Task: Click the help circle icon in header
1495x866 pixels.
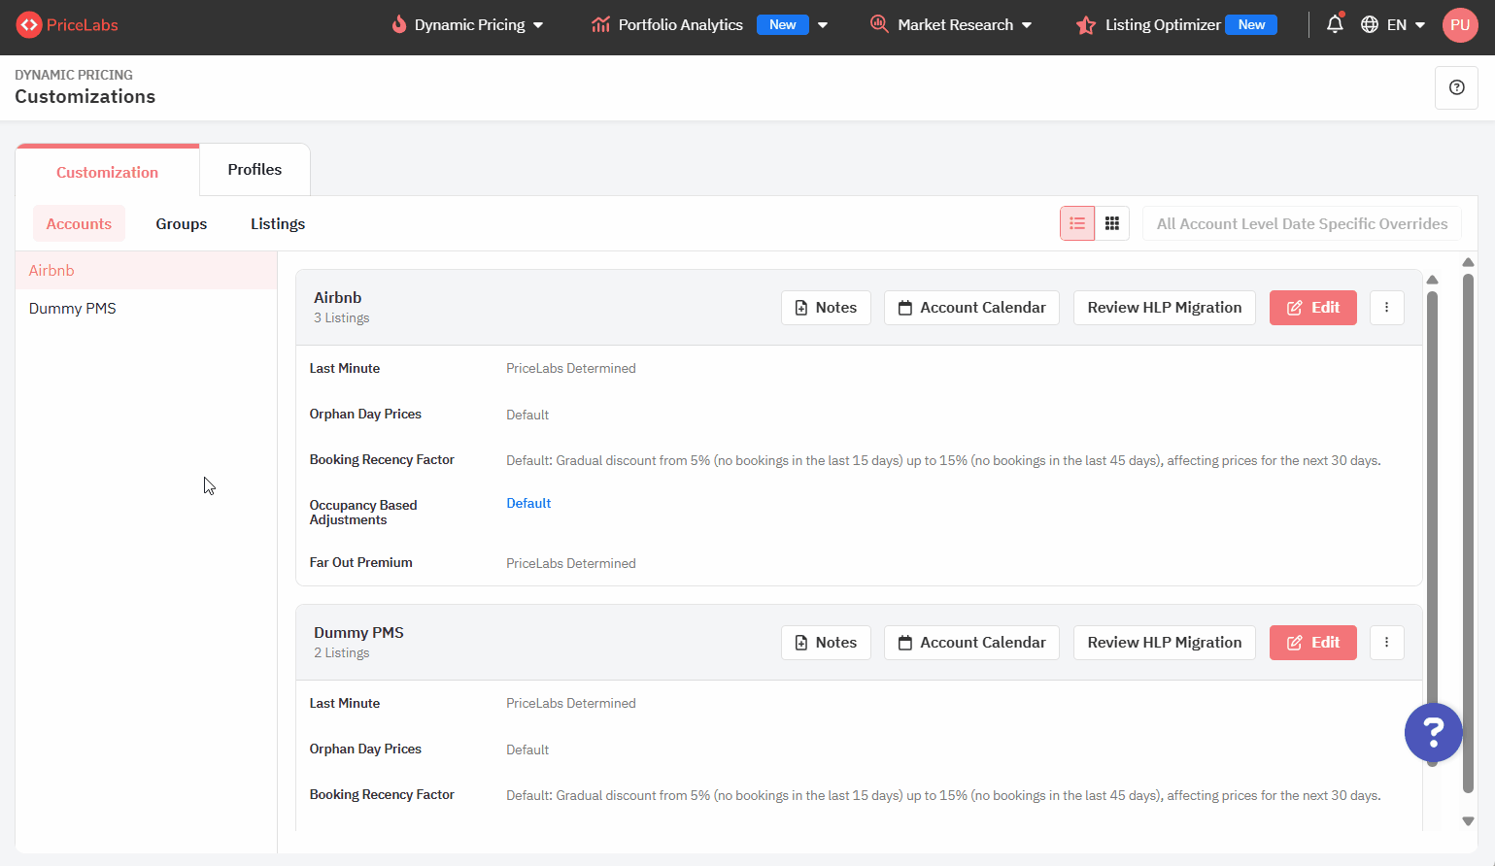Action: click(x=1456, y=87)
